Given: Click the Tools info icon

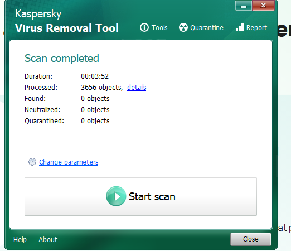Looking at the screenshot, I should (x=144, y=27).
